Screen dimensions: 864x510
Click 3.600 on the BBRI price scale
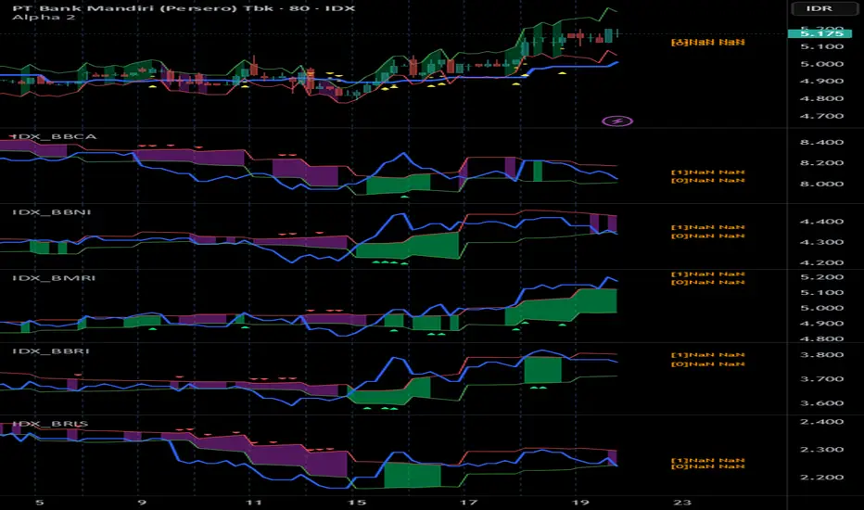(821, 403)
